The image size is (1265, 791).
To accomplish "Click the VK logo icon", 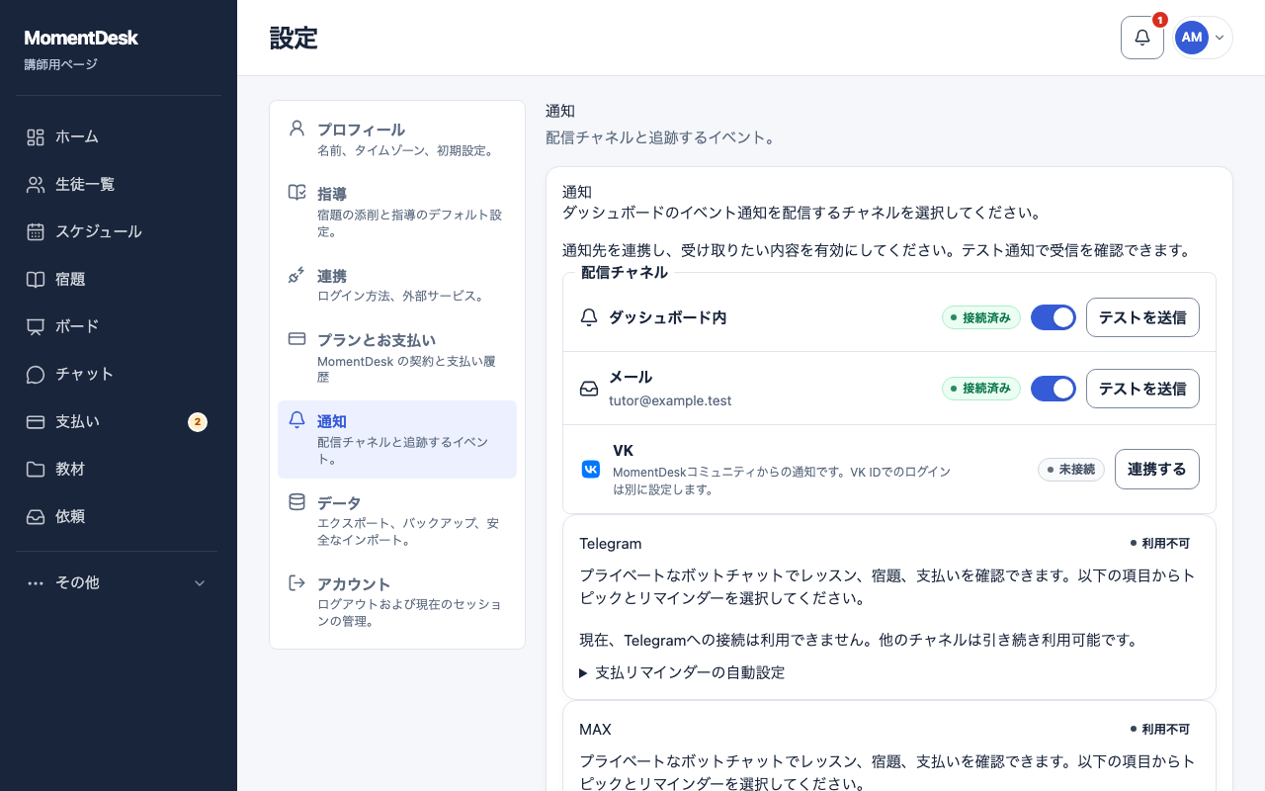I will [591, 469].
